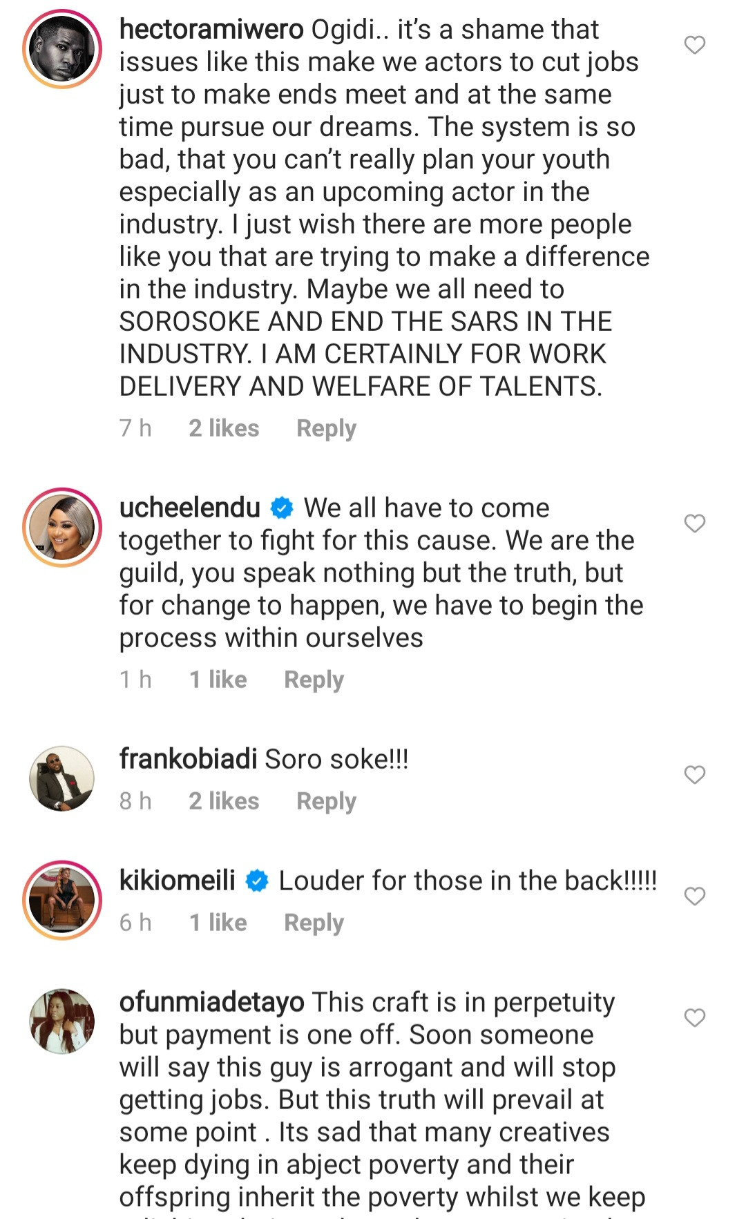Image resolution: width=746 pixels, height=1219 pixels.
Task: Open hectoramiwero's profile picture
Action: [x=62, y=50]
